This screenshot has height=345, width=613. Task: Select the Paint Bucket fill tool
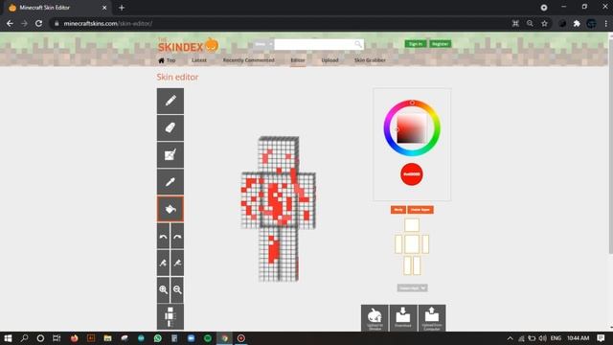170,209
